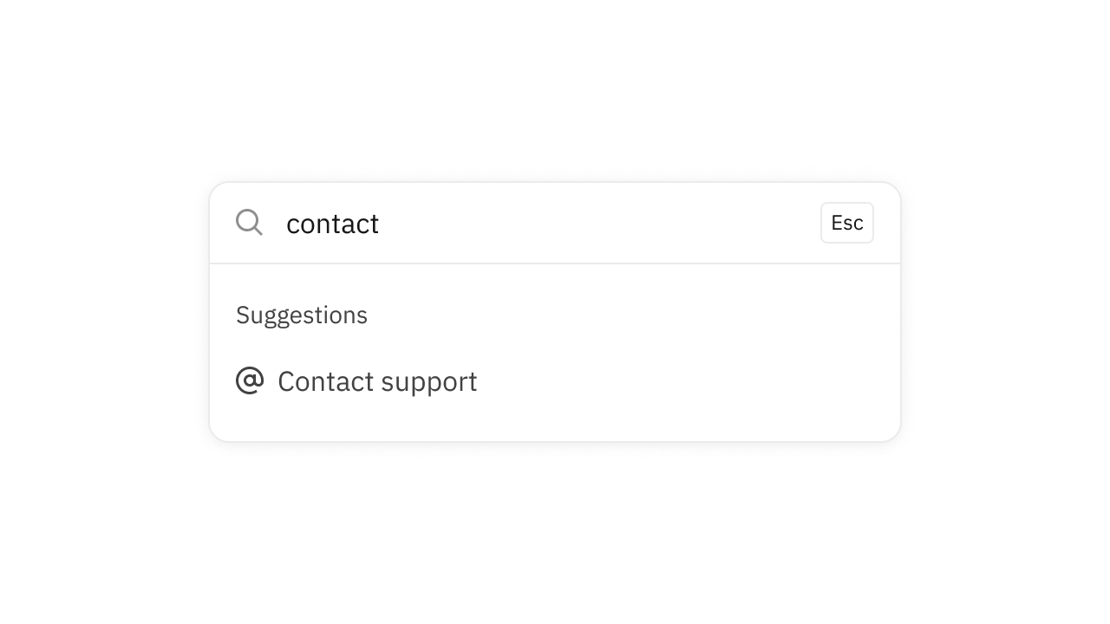This screenshot has height=624, width=1110.
Task: Select the @ mention icon beside Contact support
Action: point(250,380)
